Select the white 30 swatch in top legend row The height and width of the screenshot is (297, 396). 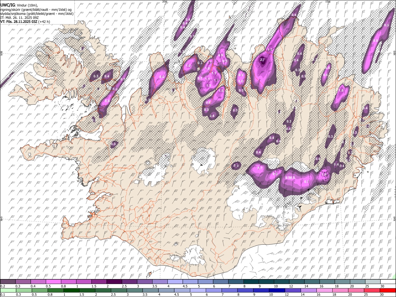tap(388, 282)
